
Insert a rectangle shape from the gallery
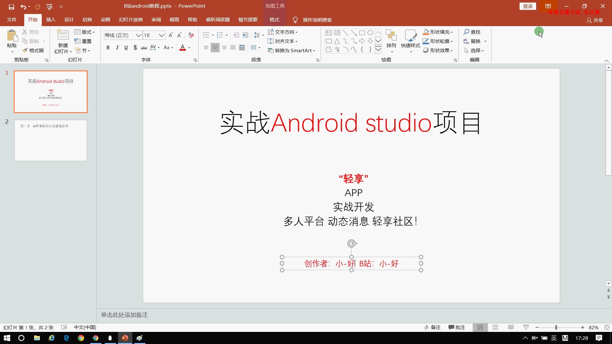tap(362, 32)
